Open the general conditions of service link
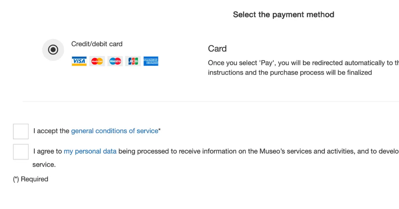The height and width of the screenshot is (209, 399). click(x=115, y=131)
